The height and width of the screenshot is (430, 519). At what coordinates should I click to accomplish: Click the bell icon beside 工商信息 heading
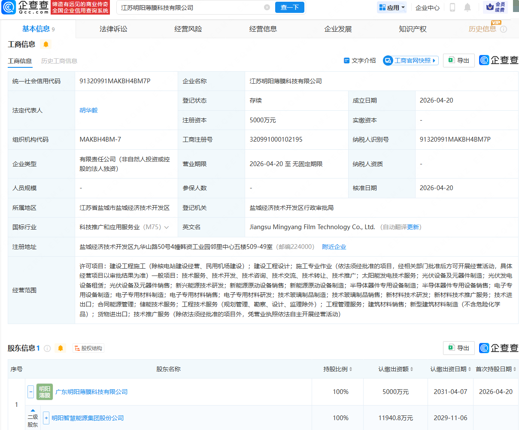click(x=46, y=44)
